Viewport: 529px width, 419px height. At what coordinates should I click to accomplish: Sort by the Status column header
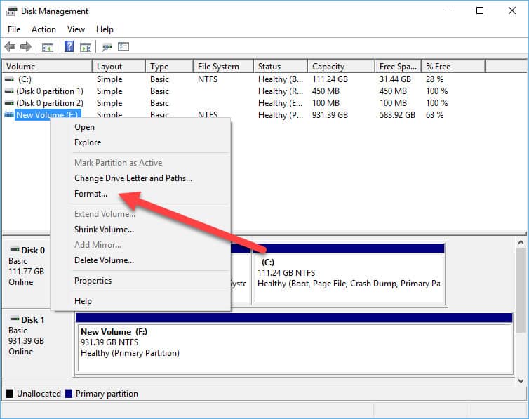tap(281, 67)
